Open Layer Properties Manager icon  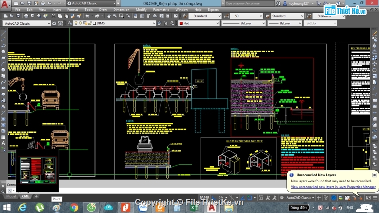pyautogui.click(x=69, y=23)
